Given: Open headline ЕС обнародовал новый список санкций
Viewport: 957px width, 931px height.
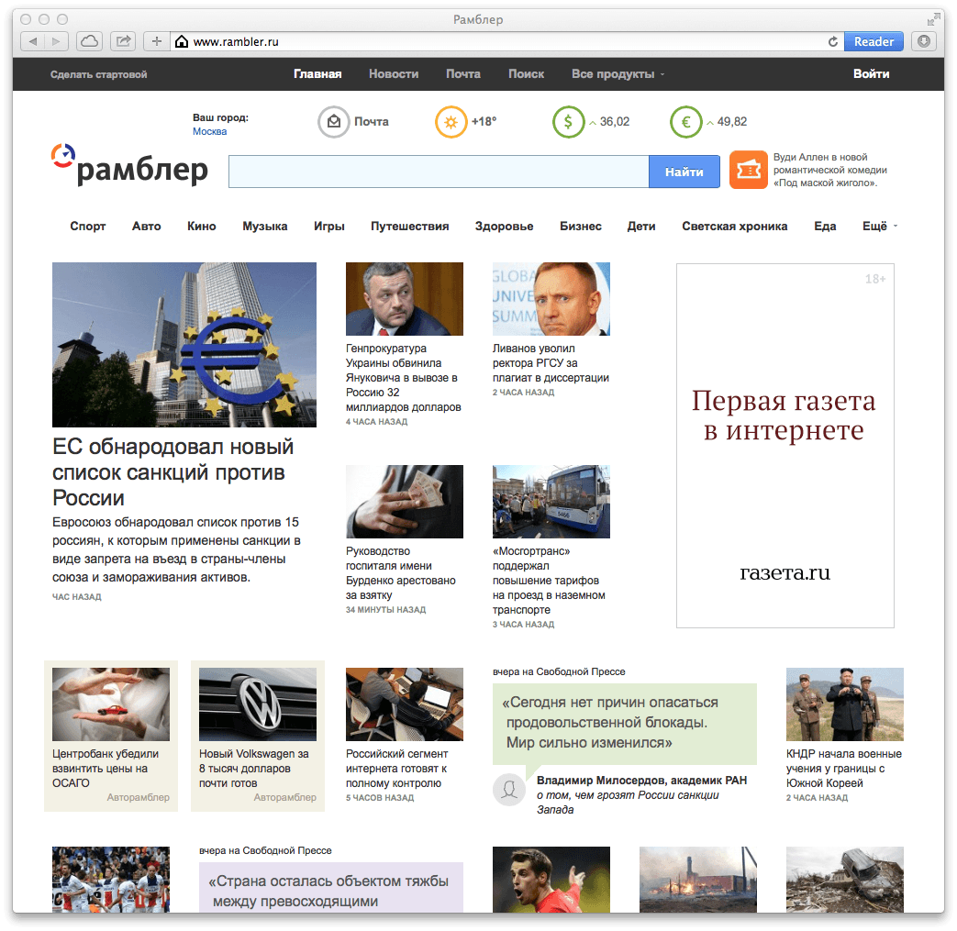Looking at the screenshot, I should (x=172, y=472).
